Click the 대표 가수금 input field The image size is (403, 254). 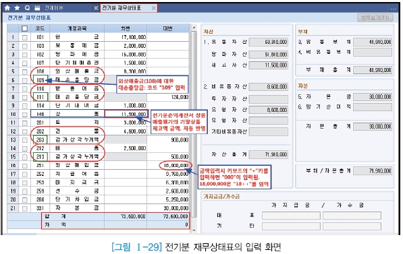click(x=352, y=216)
